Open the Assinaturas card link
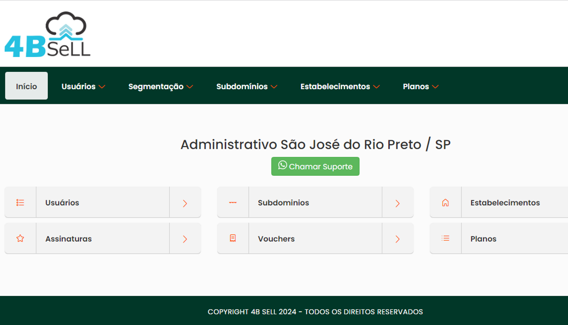568x325 pixels. 103,238
